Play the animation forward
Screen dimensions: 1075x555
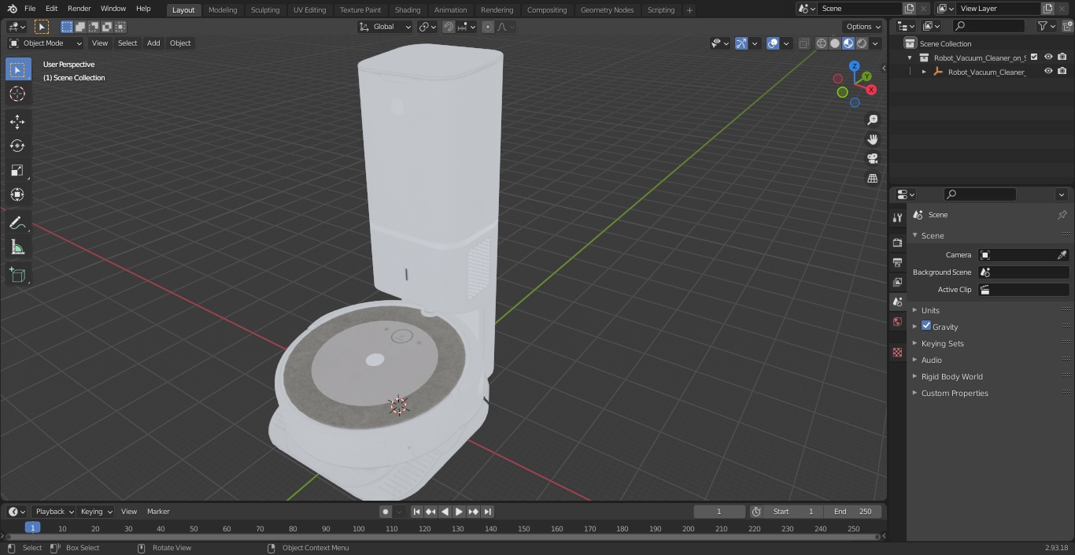coord(459,512)
